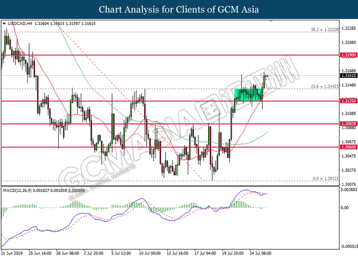Viewport: 358px width, 256px height.
Task: Click the green consolidation rectangle on chart
Action: (x=248, y=94)
